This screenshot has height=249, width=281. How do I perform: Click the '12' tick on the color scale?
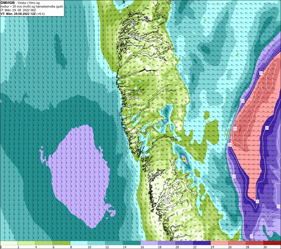point(107,247)
